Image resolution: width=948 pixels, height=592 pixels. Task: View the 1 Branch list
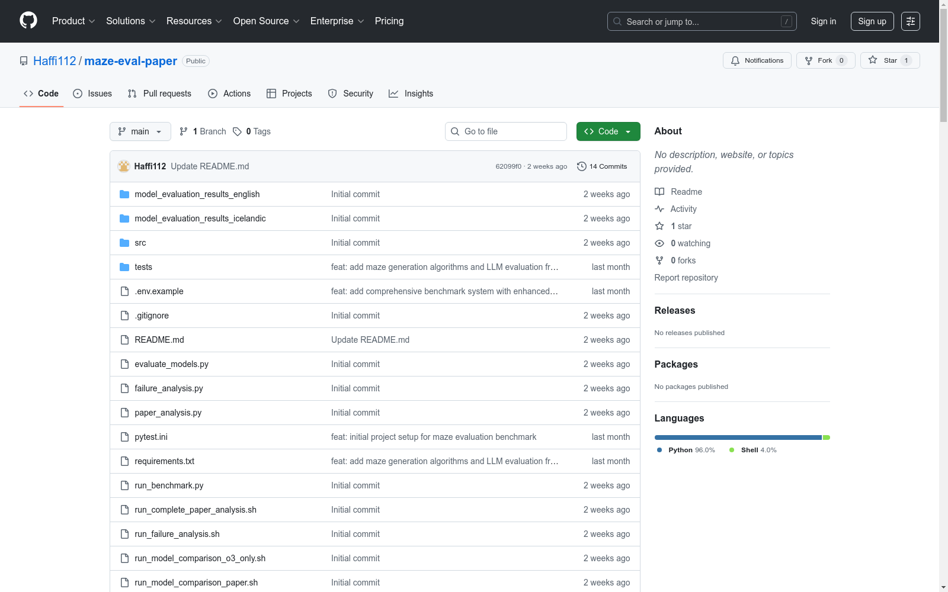click(203, 131)
